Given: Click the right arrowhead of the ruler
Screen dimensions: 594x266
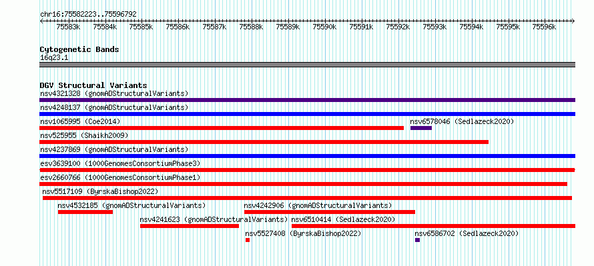Looking at the screenshot, I should point(573,21).
